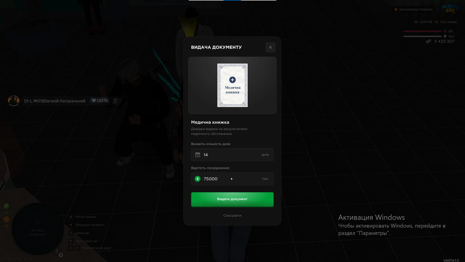Click the 723 online indicator
The width and height of the screenshot is (465, 262).
click(x=446, y=22)
